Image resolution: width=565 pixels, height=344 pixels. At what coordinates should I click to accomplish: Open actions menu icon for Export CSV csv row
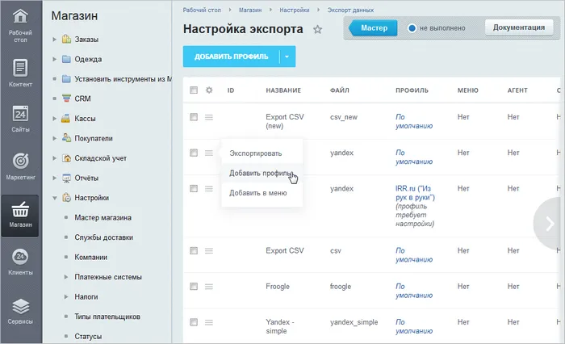(209, 250)
